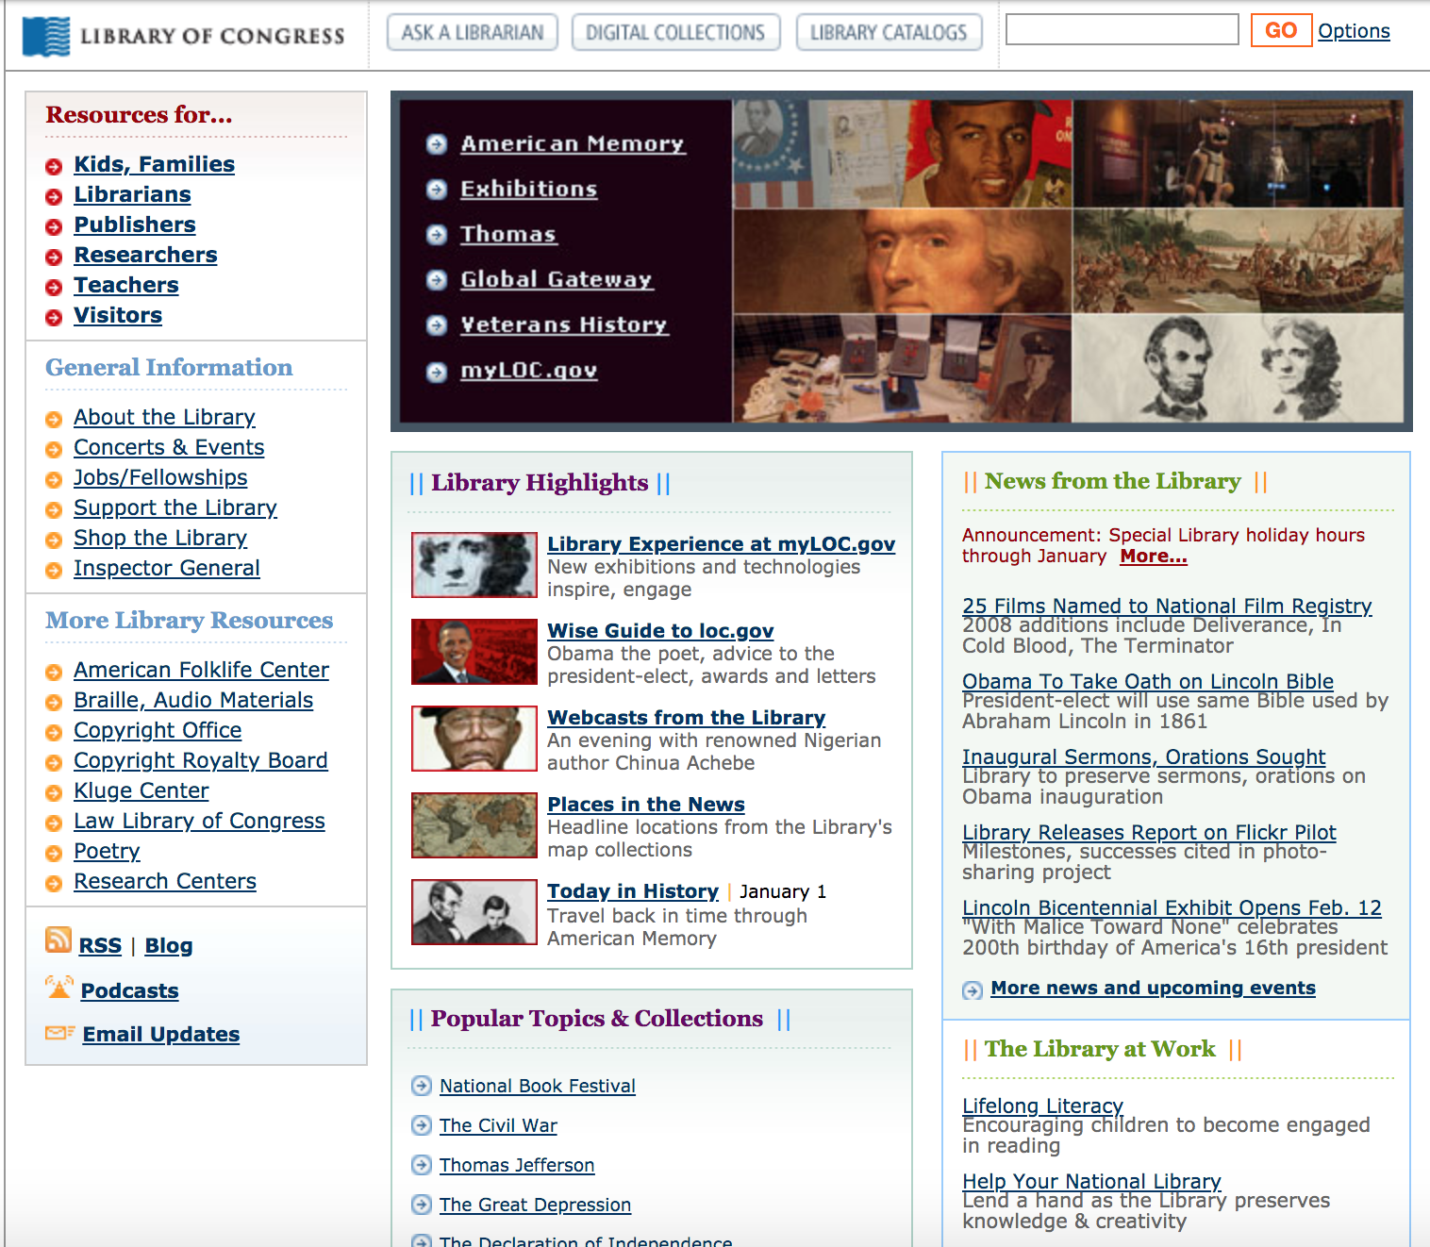Open Webcasts from the Library headline
1430x1247 pixels.
[x=687, y=717]
